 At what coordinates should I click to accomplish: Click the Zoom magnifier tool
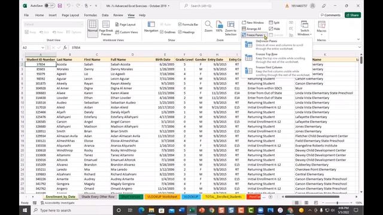[x=208, y=26]
